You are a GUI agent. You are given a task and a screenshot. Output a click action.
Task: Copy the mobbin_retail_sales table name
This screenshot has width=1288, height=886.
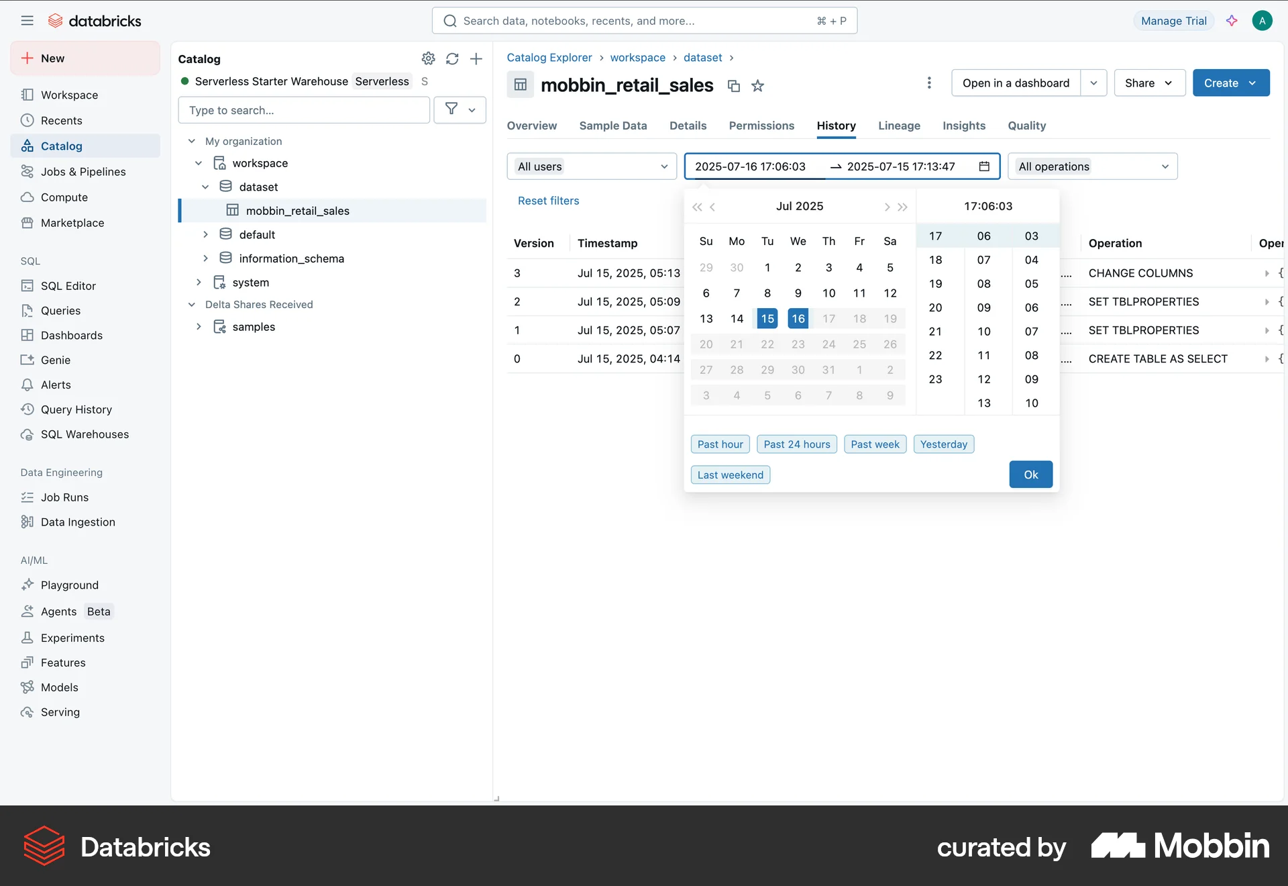733,86
